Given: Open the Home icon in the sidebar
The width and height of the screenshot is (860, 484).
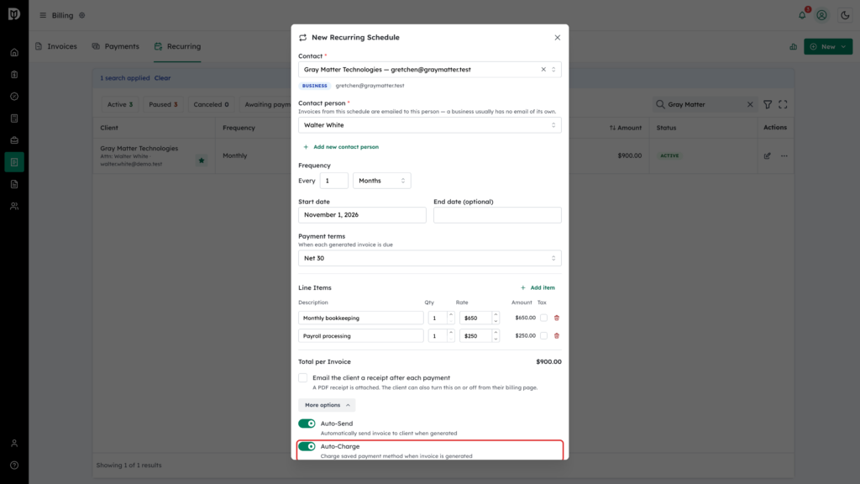Looking at the screenshot, I should [x=14, y=53].
